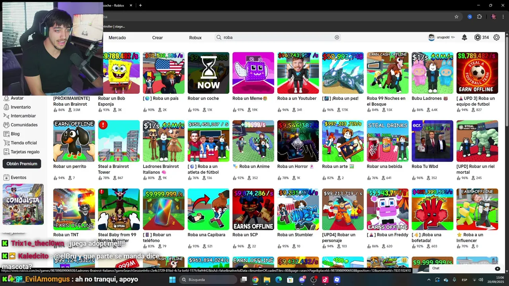Open the Robar un Bob Esponja game thumbnail
Screen dimensions: 509x286
click(121, 73)
